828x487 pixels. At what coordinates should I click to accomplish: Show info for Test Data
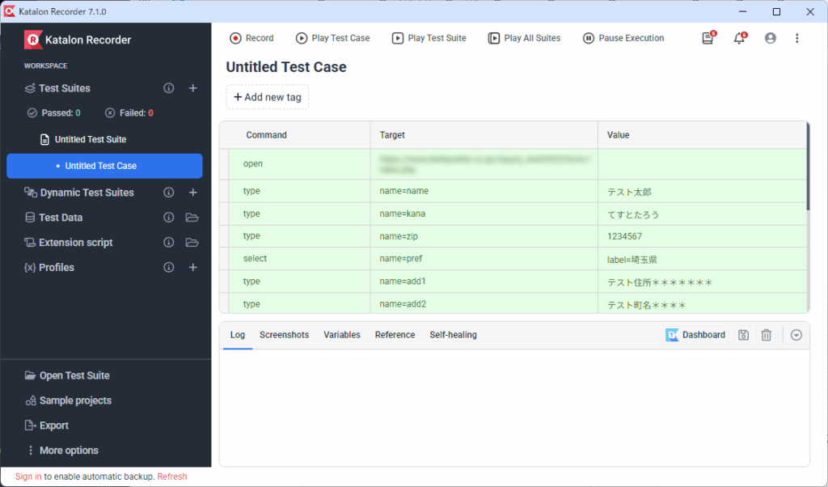pos(168,217)
